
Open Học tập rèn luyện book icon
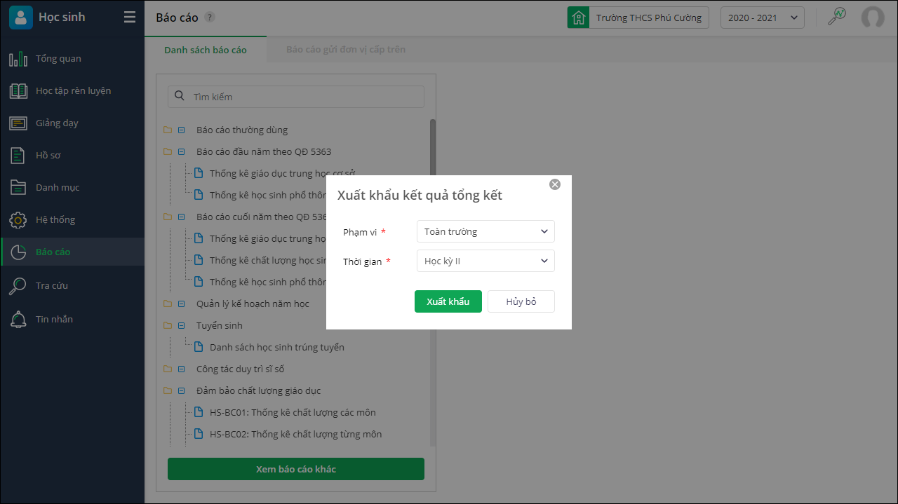(x=18, y=91)
